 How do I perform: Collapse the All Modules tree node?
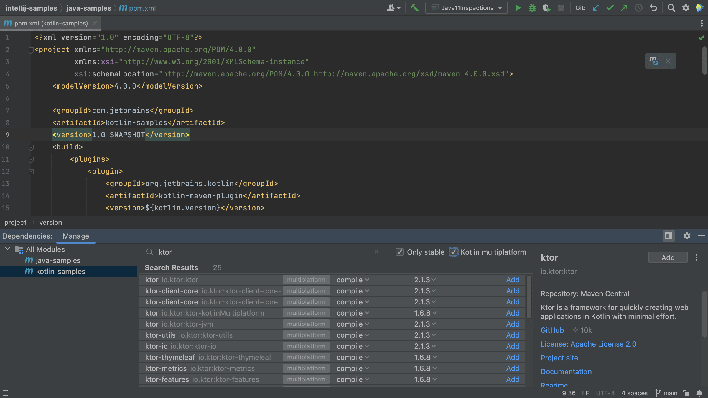pyautogui.click(x=8, y=249)
